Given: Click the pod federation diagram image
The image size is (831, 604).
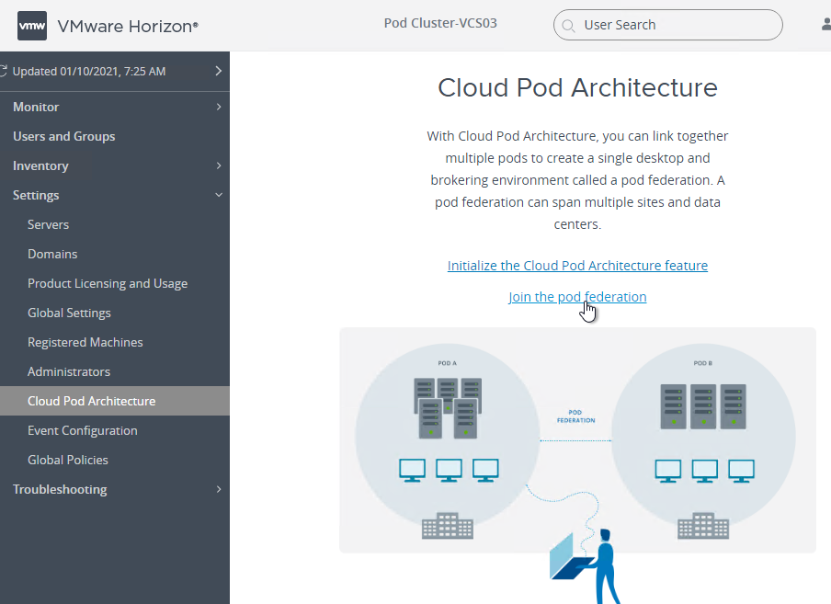Looking at the screenshot, I should click(577, 440).
